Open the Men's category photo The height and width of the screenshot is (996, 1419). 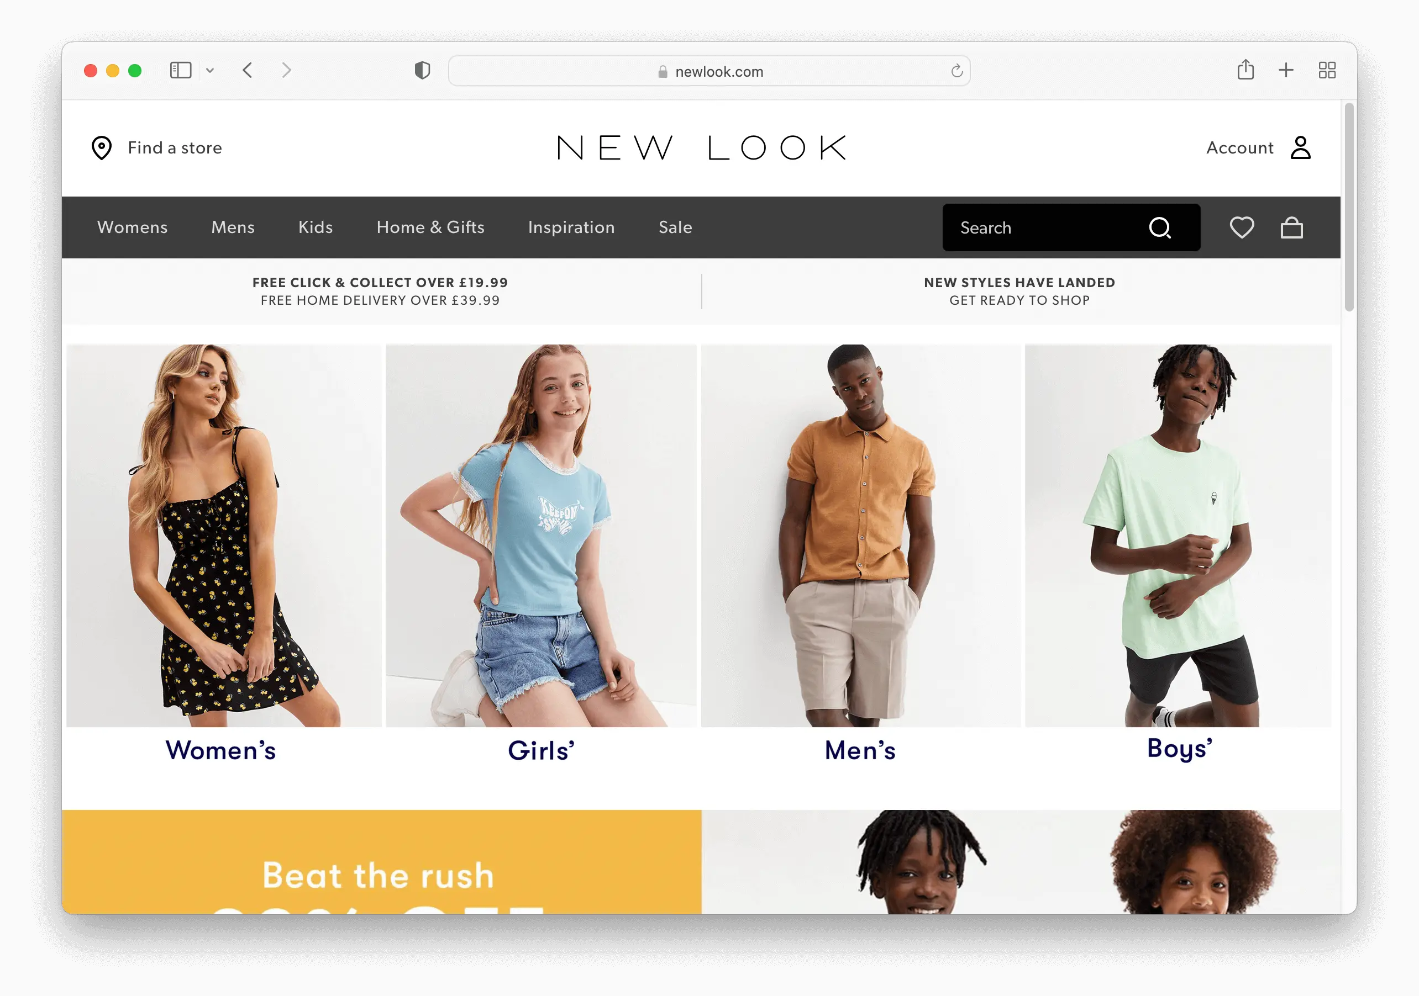point(860,536)
